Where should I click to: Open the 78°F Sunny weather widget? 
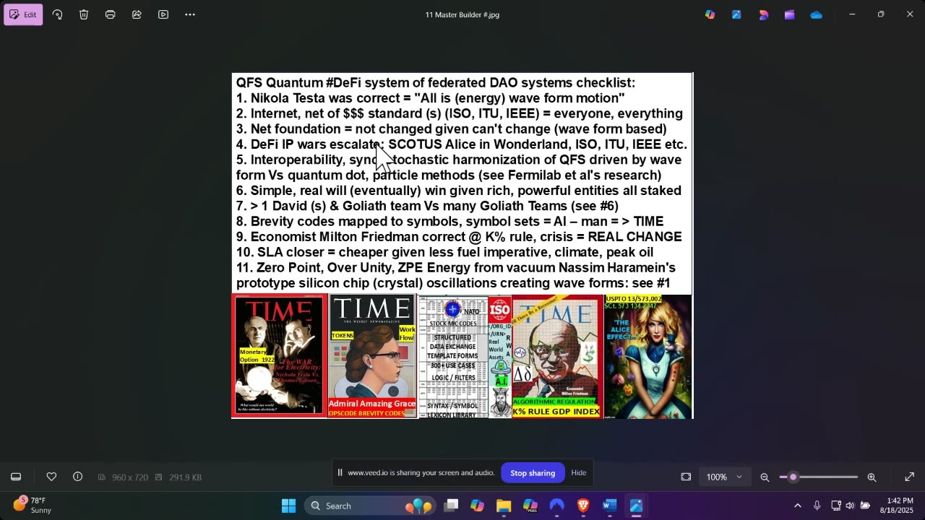point(33,506)
